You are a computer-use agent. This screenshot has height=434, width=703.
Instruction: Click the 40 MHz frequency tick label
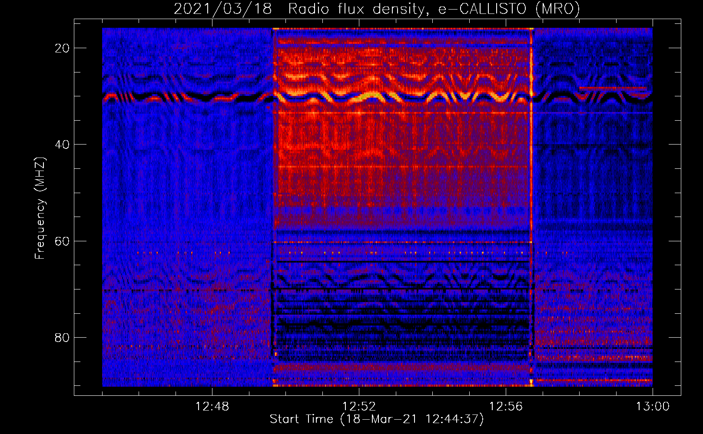(62, 145)
